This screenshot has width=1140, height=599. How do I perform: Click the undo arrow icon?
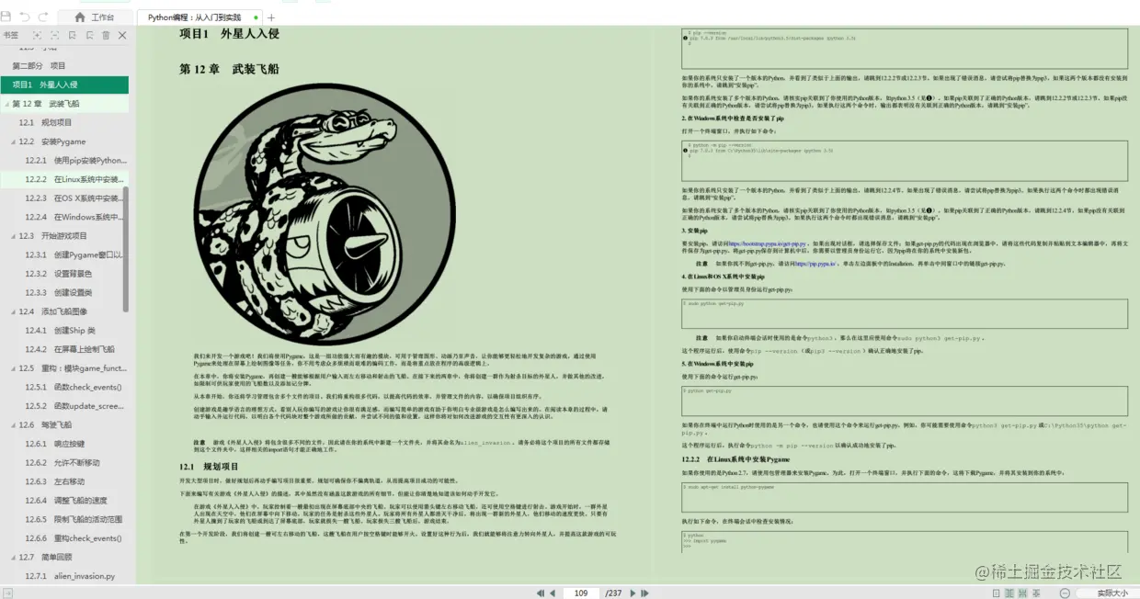click(25, 17)
